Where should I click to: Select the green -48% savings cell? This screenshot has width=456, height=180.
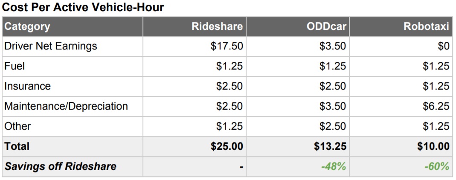point(334,166)
